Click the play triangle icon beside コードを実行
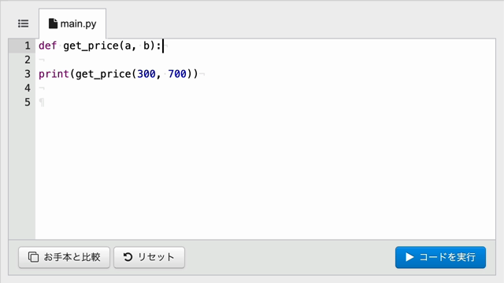This screenshot has height=283, width=504. coord(409,257)
